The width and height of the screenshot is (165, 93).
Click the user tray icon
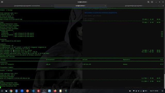point(136,91)
